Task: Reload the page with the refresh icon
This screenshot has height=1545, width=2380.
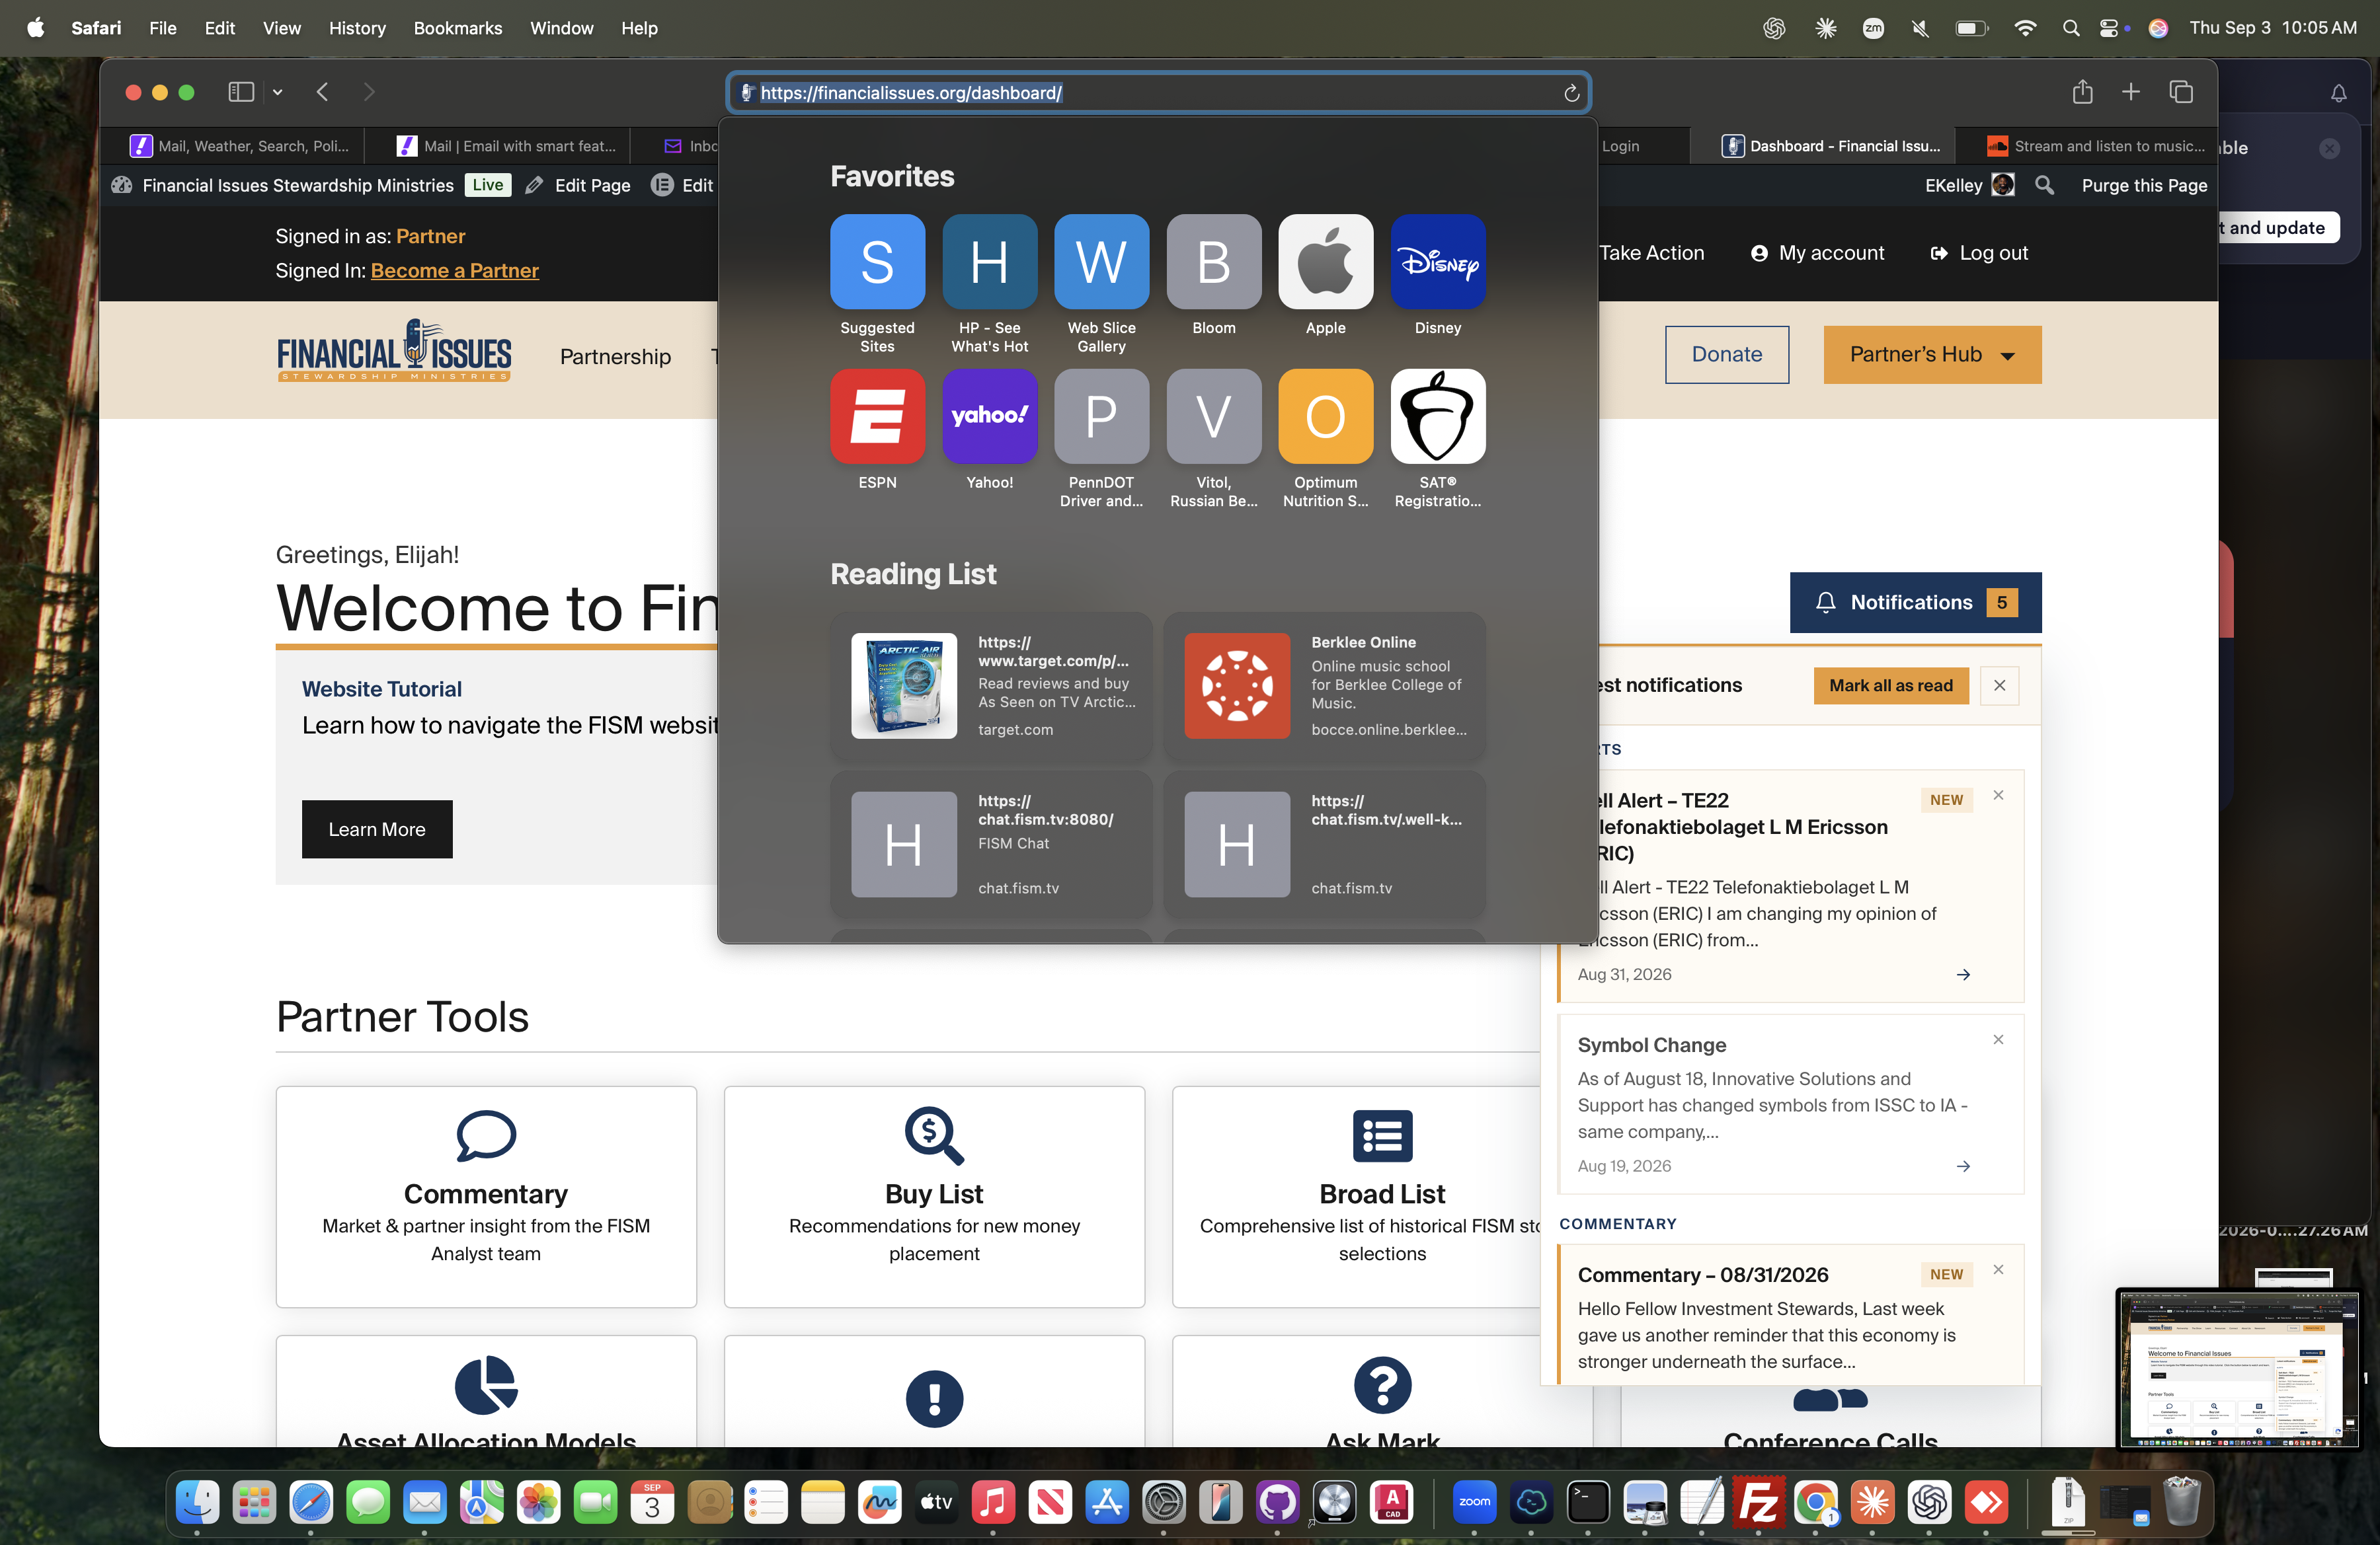Action: click(1571, 93)
